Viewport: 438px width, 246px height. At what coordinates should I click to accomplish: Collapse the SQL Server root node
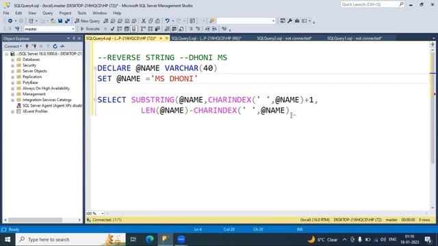[x=6, y=54]
